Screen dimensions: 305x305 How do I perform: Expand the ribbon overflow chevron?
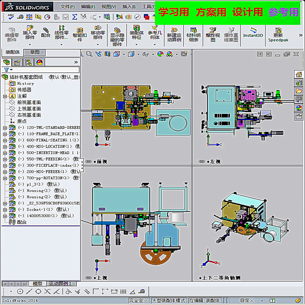301,35
